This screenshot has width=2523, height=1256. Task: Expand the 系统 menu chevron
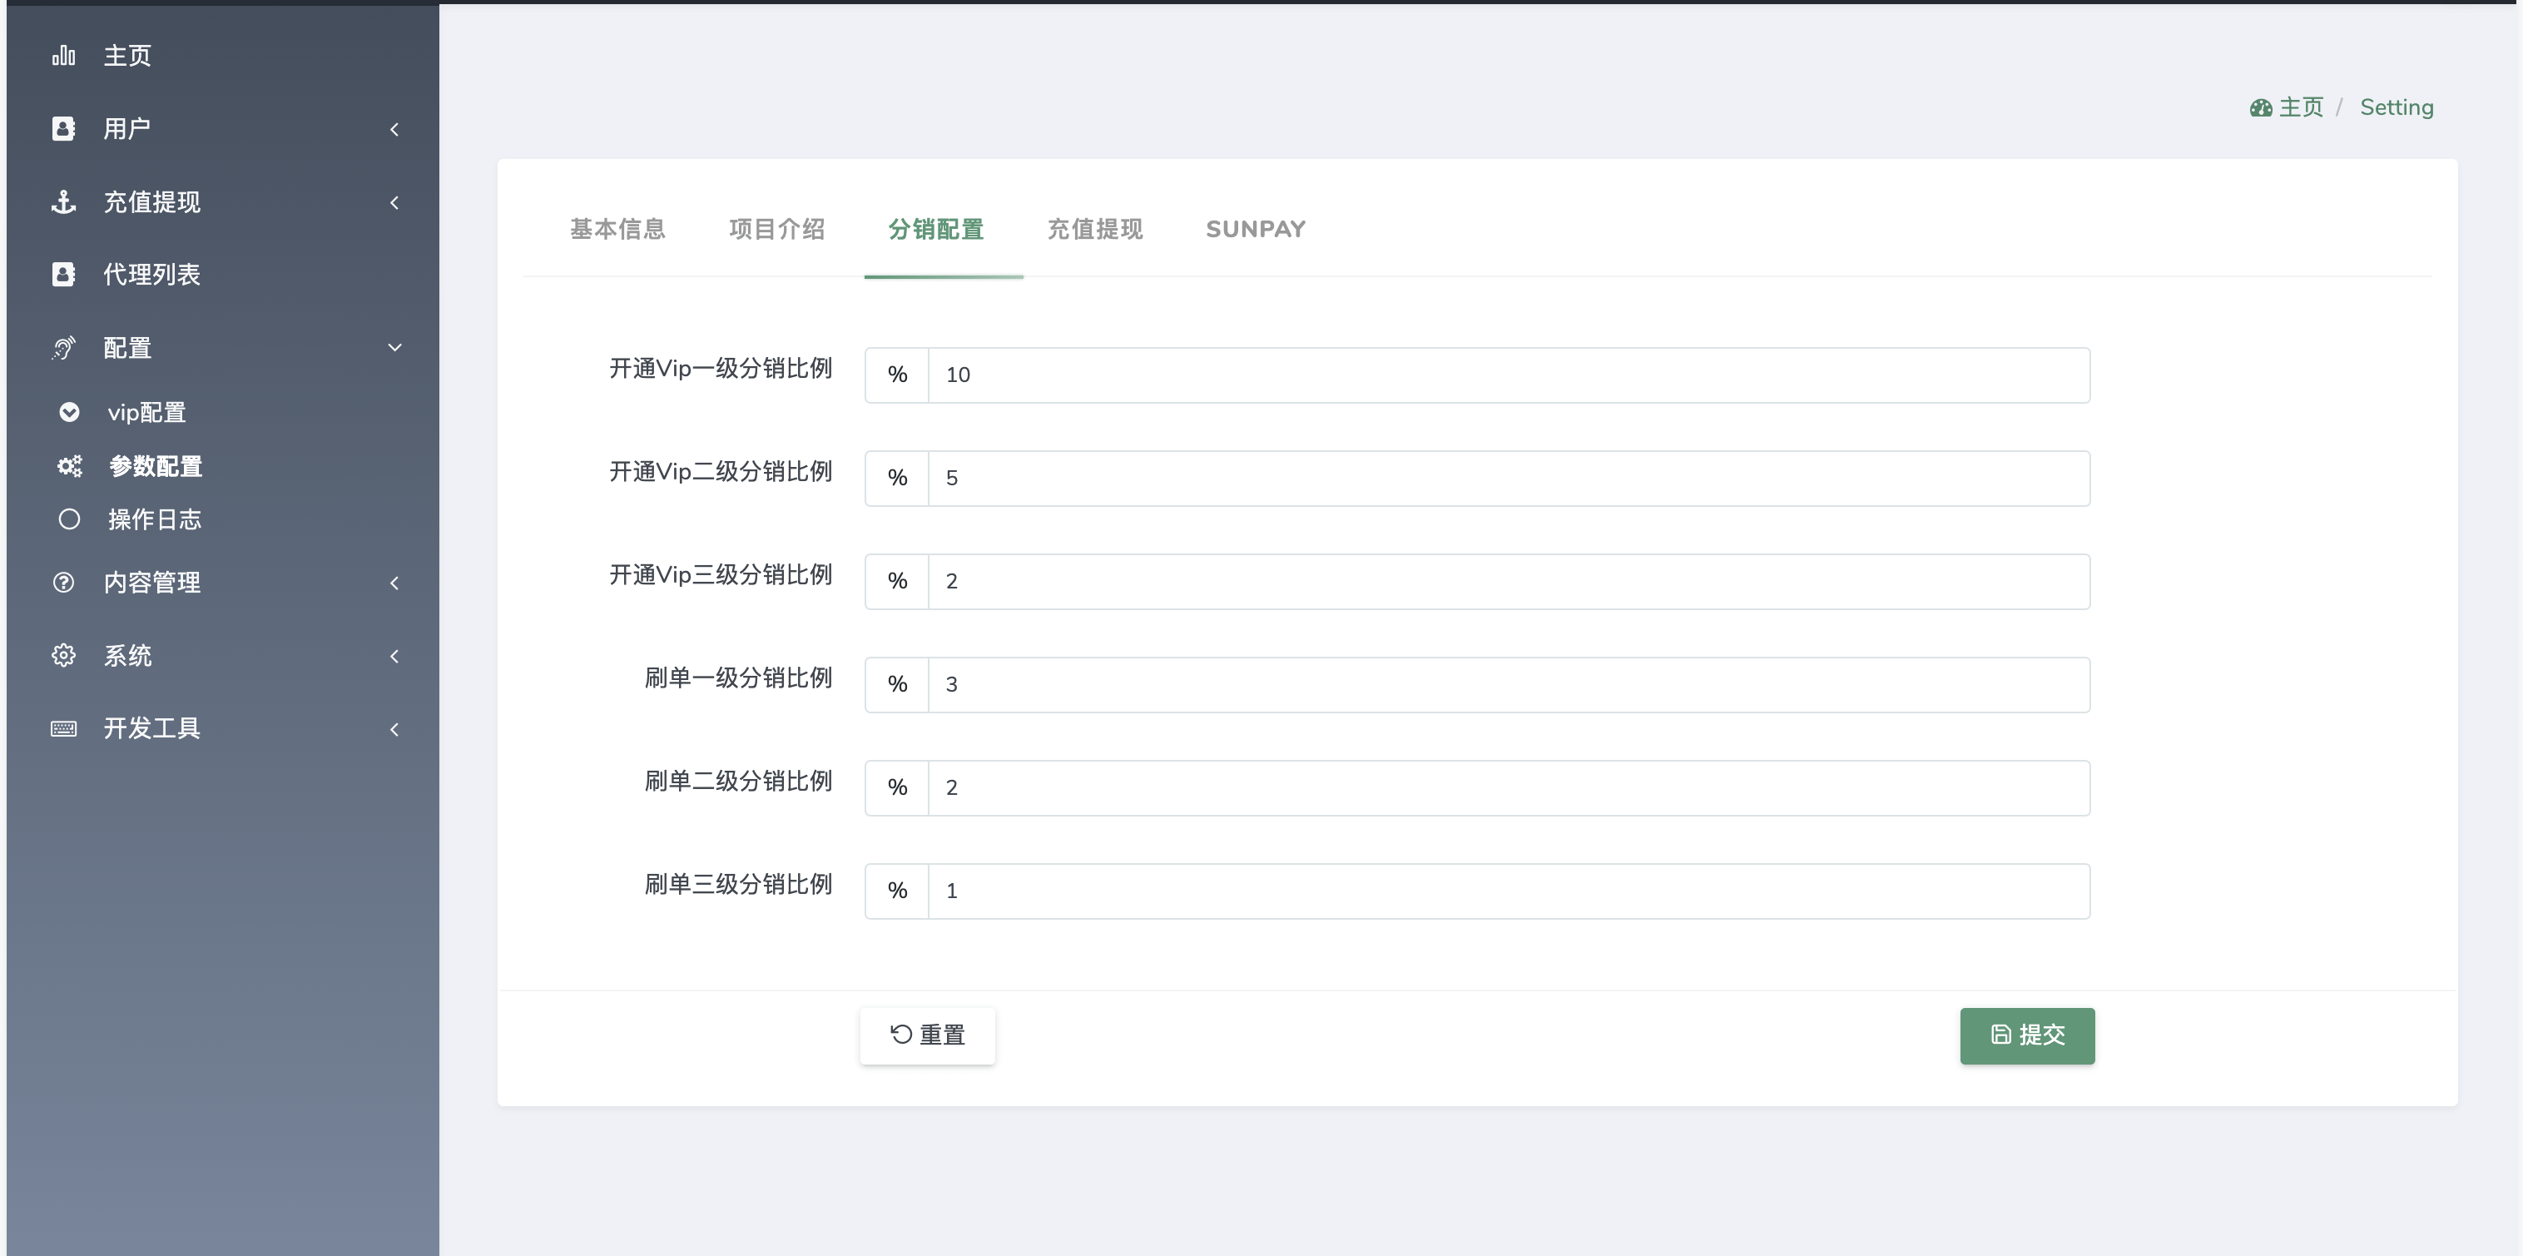(394, 657)
